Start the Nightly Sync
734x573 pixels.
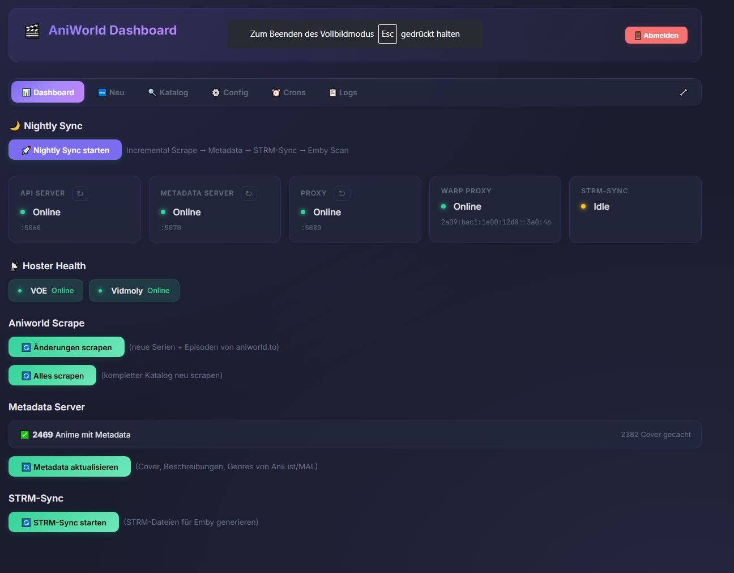[x=65, y=150]
